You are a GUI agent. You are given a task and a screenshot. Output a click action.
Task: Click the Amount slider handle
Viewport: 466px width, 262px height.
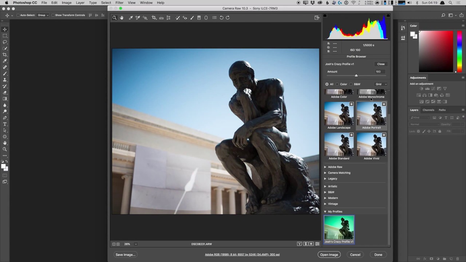[x=356, y=75]
